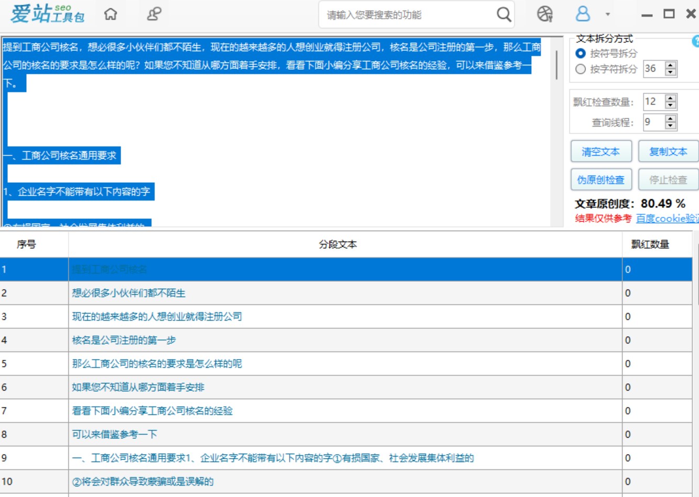Image resolution: width=699 pixels, height=497 pixels.
Task: Click the blue help question mark icon
Action: click(696, 41)
